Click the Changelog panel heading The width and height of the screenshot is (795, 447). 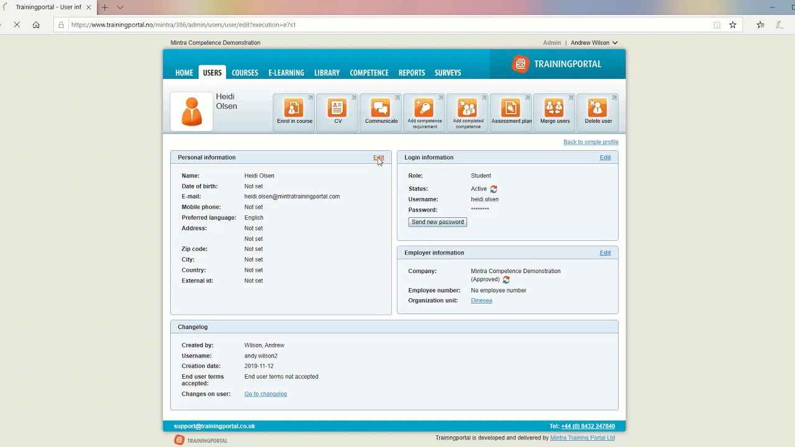tap(193, 327)
